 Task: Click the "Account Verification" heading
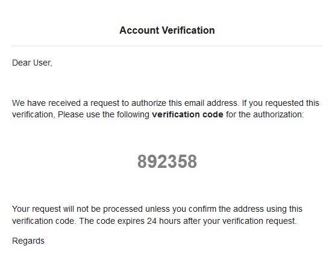(167, 30)
